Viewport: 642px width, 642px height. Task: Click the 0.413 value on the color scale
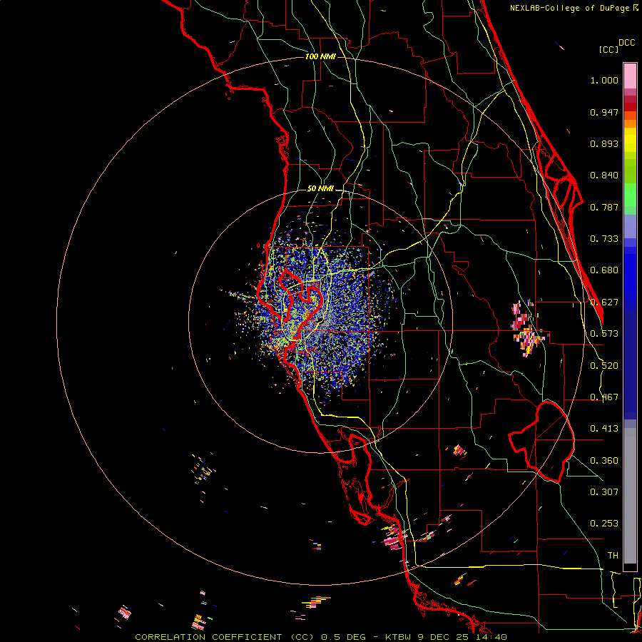click(x=604, y=429)
